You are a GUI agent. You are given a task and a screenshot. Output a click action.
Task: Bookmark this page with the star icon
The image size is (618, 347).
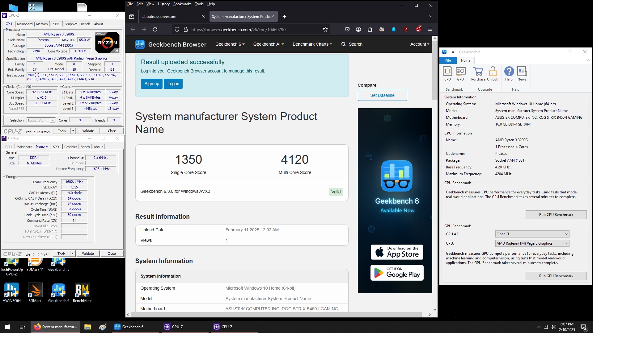coord(325,29)
